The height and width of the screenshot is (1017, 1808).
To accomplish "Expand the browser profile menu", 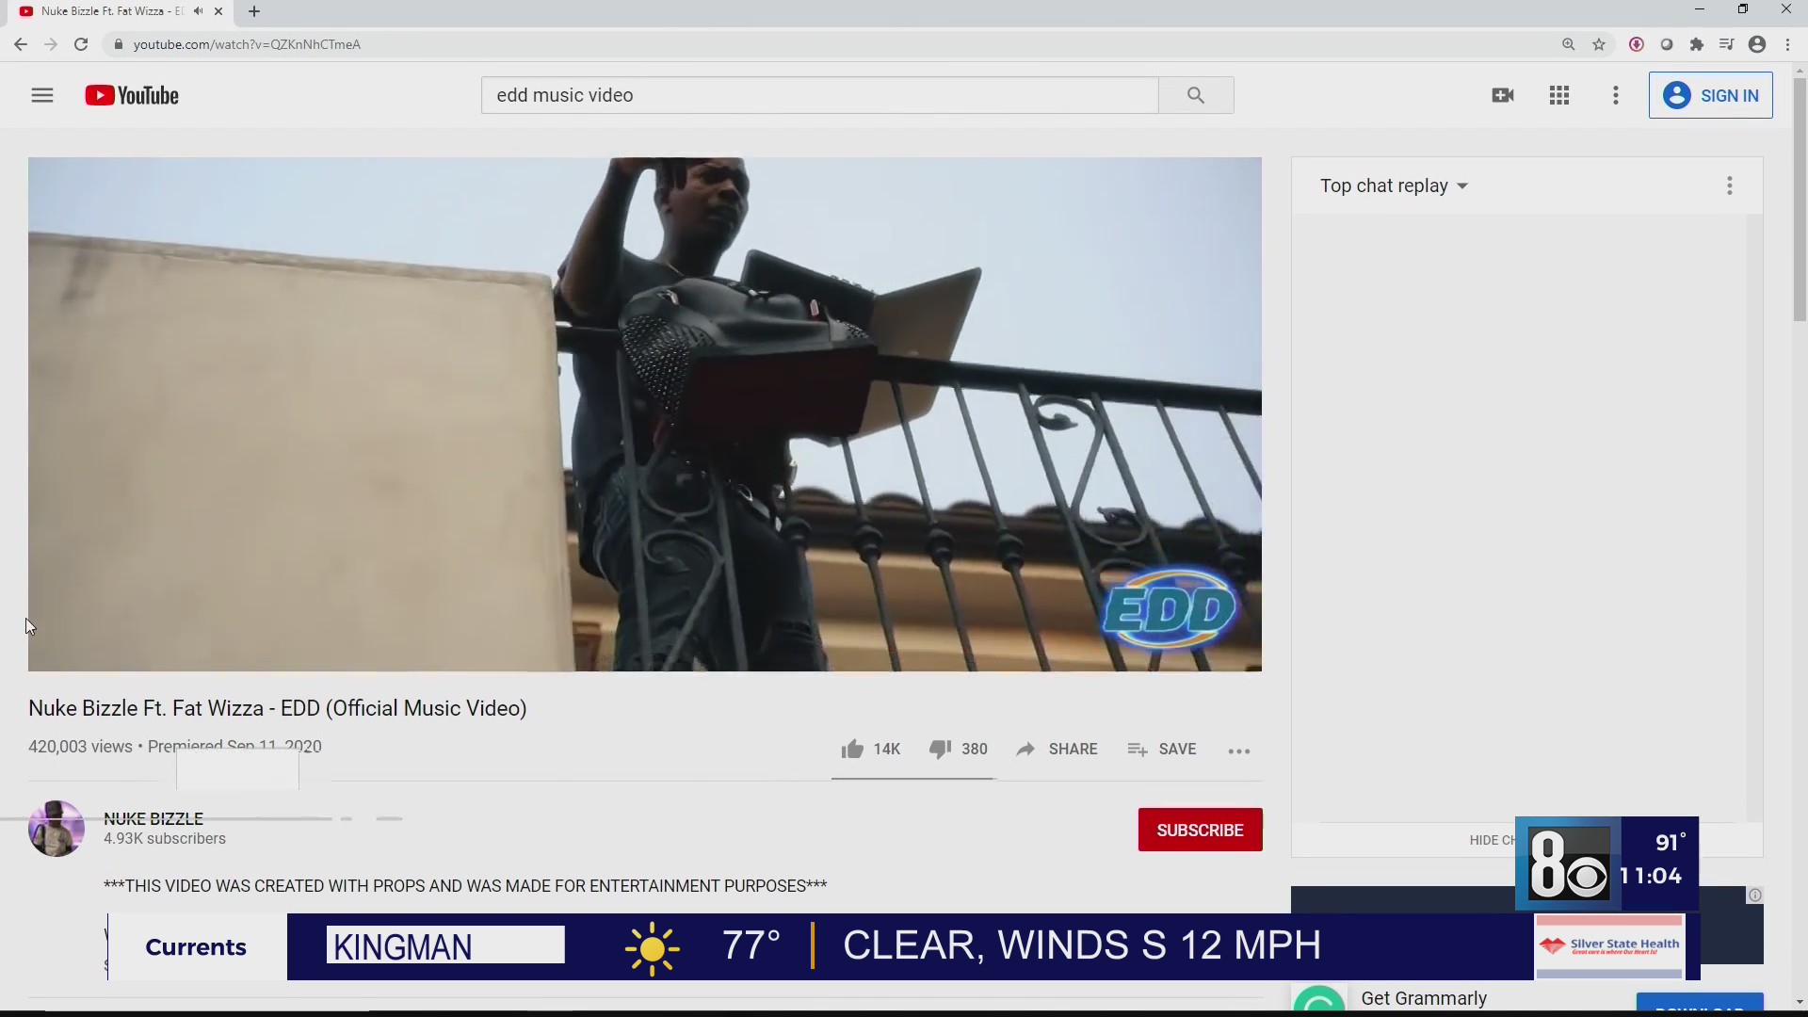I will [1757, 44].
